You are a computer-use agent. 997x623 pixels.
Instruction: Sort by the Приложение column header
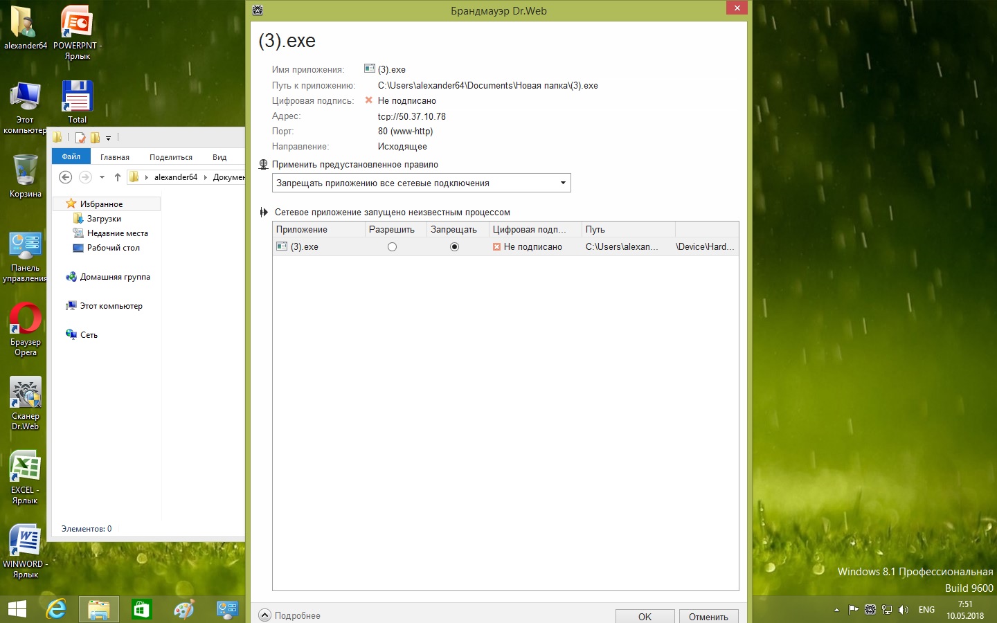click(318, 230)
